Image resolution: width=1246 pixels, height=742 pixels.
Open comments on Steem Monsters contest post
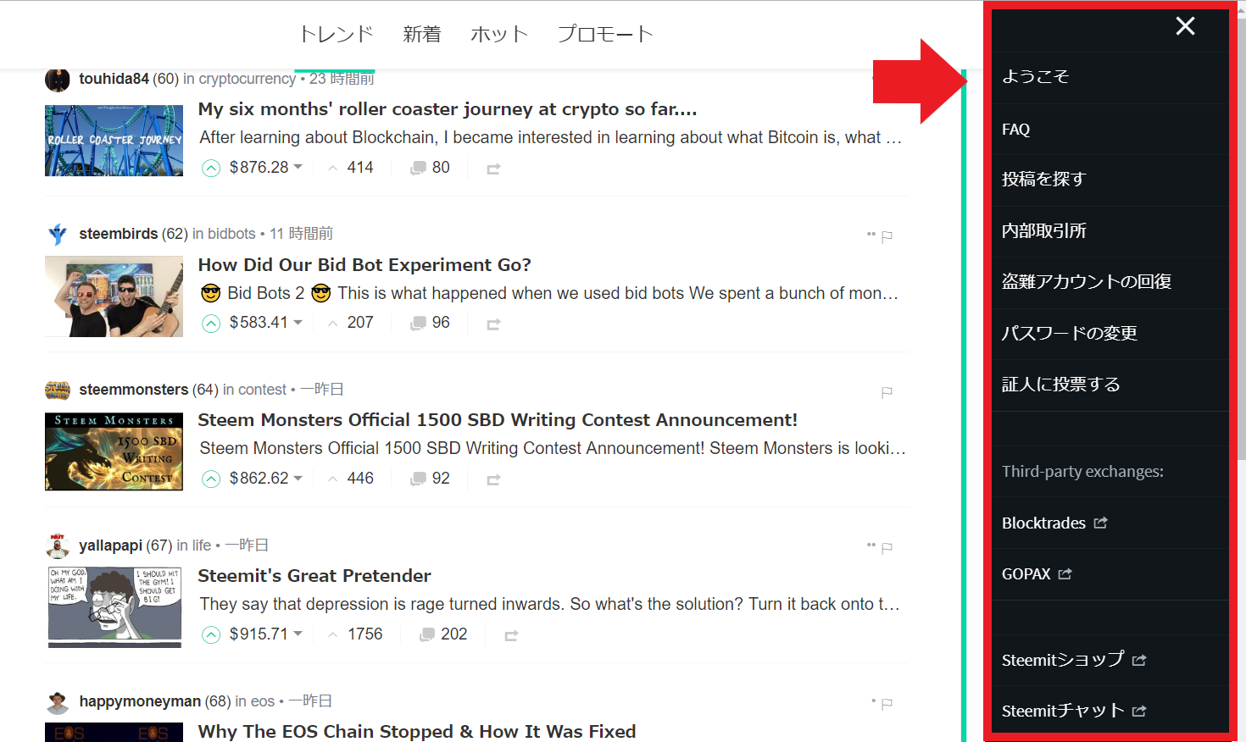(x=430, y=479)
